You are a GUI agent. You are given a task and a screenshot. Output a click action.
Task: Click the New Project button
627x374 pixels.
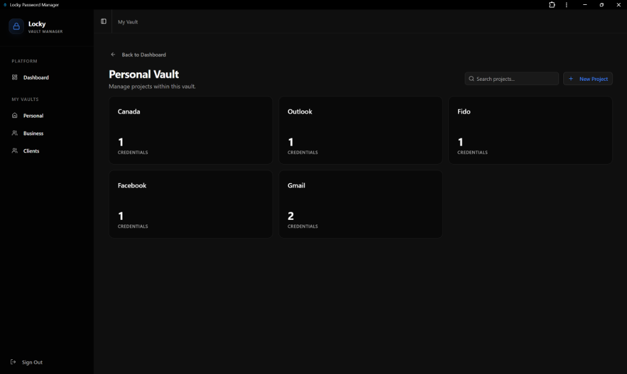tap(587, 78)
